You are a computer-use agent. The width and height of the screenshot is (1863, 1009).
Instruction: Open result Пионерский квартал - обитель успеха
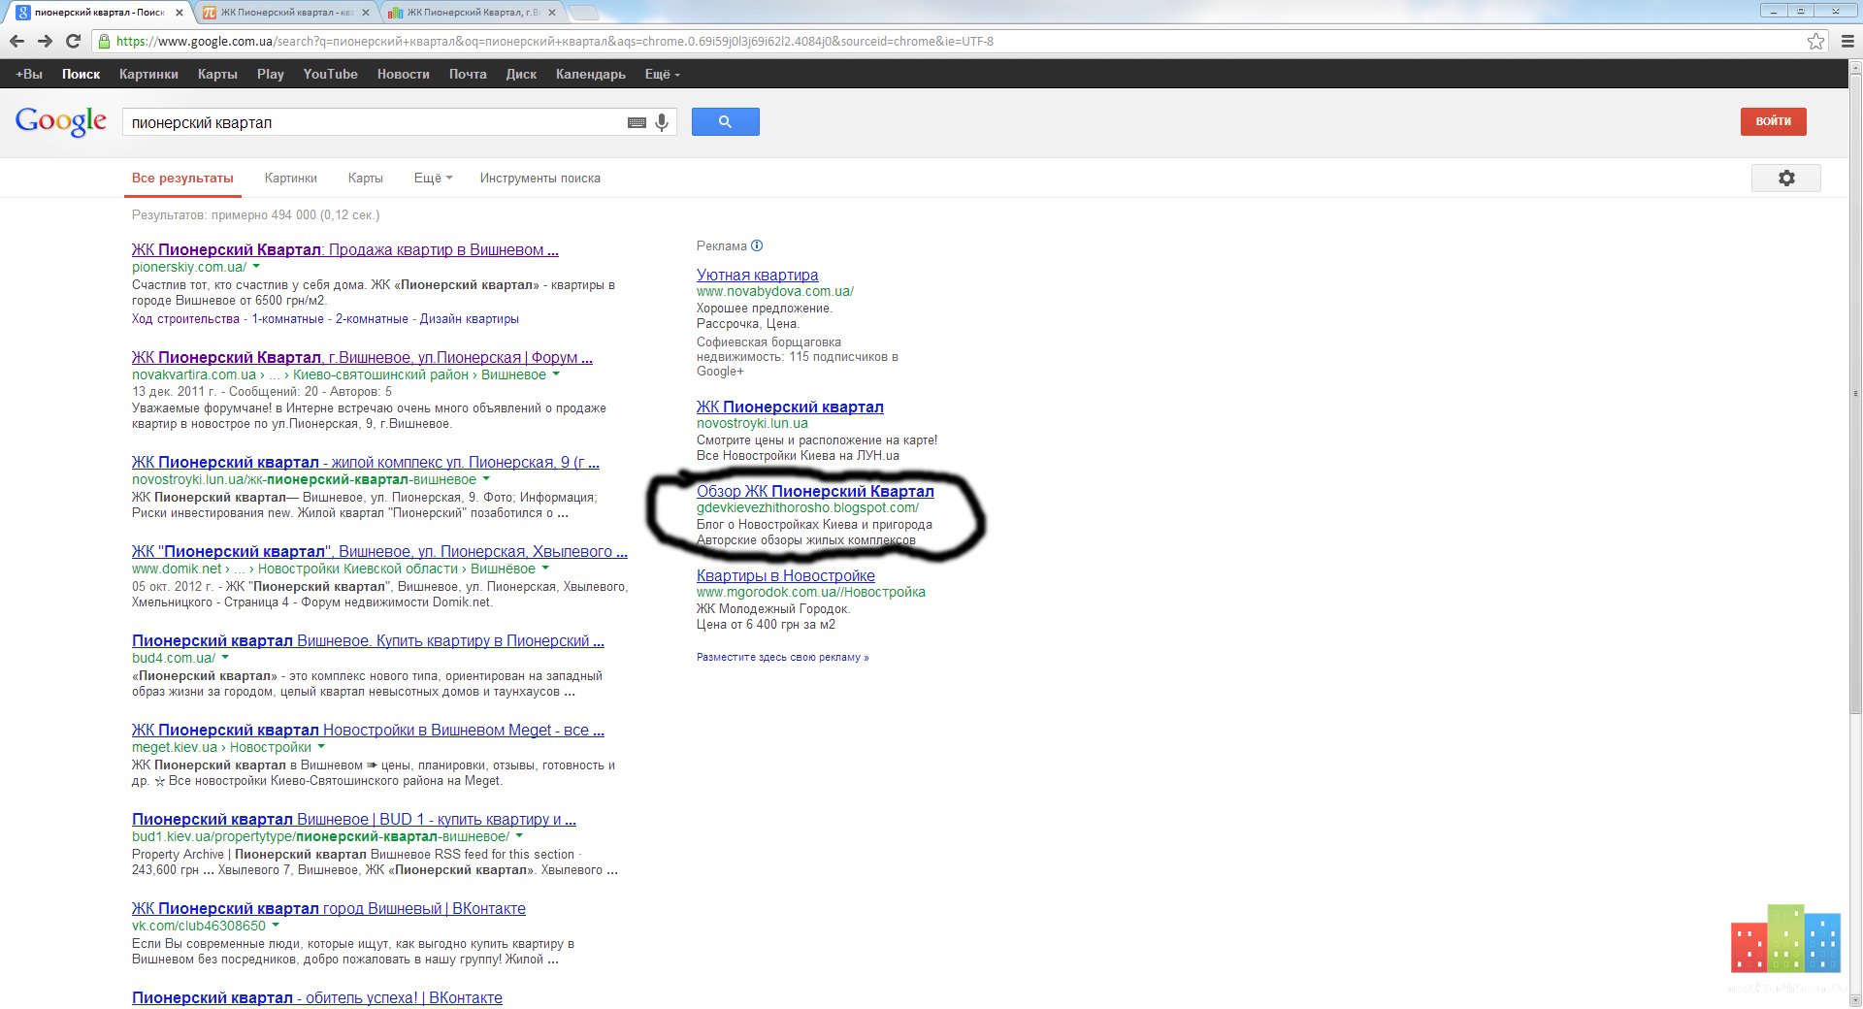click(316, 997)
